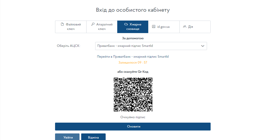Image resolution: width=265 pixels, height=140 pixels.
Task: Click the За допомогою heading text
Action: pos(133,38)
